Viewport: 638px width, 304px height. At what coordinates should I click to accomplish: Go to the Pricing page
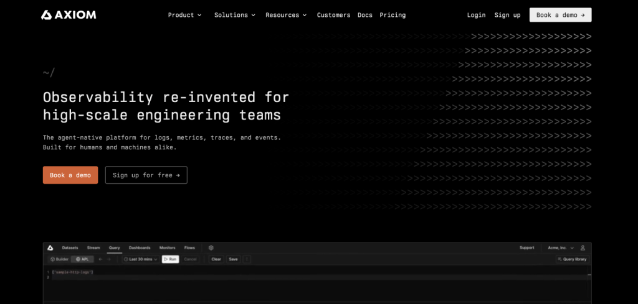[393, 15]
